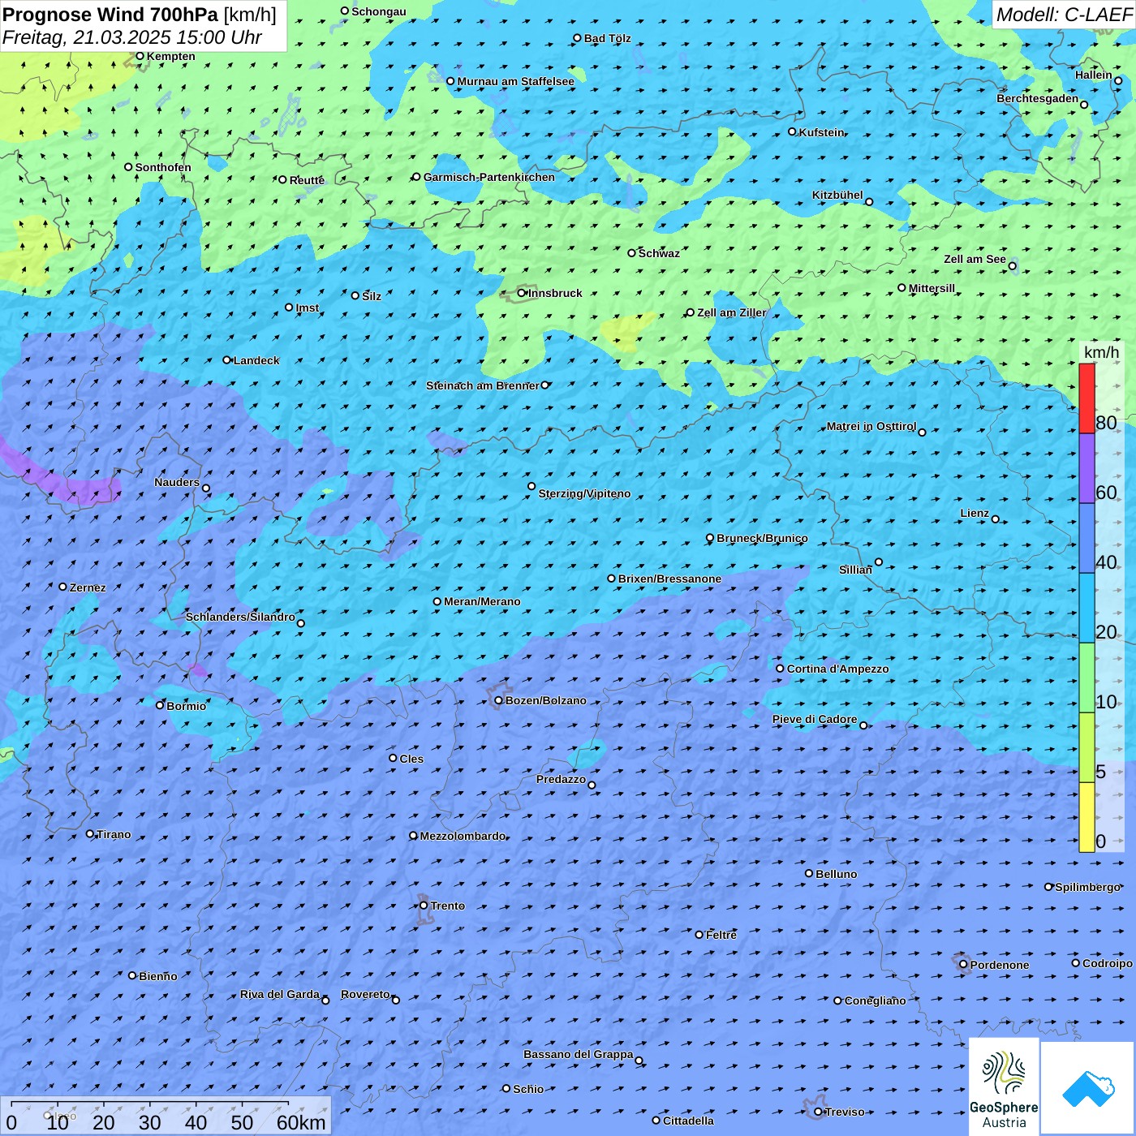This screenshot has width=1136, height=1136.
Task: Click the 'Mittersill' label
Action: [x=932, y=288]
